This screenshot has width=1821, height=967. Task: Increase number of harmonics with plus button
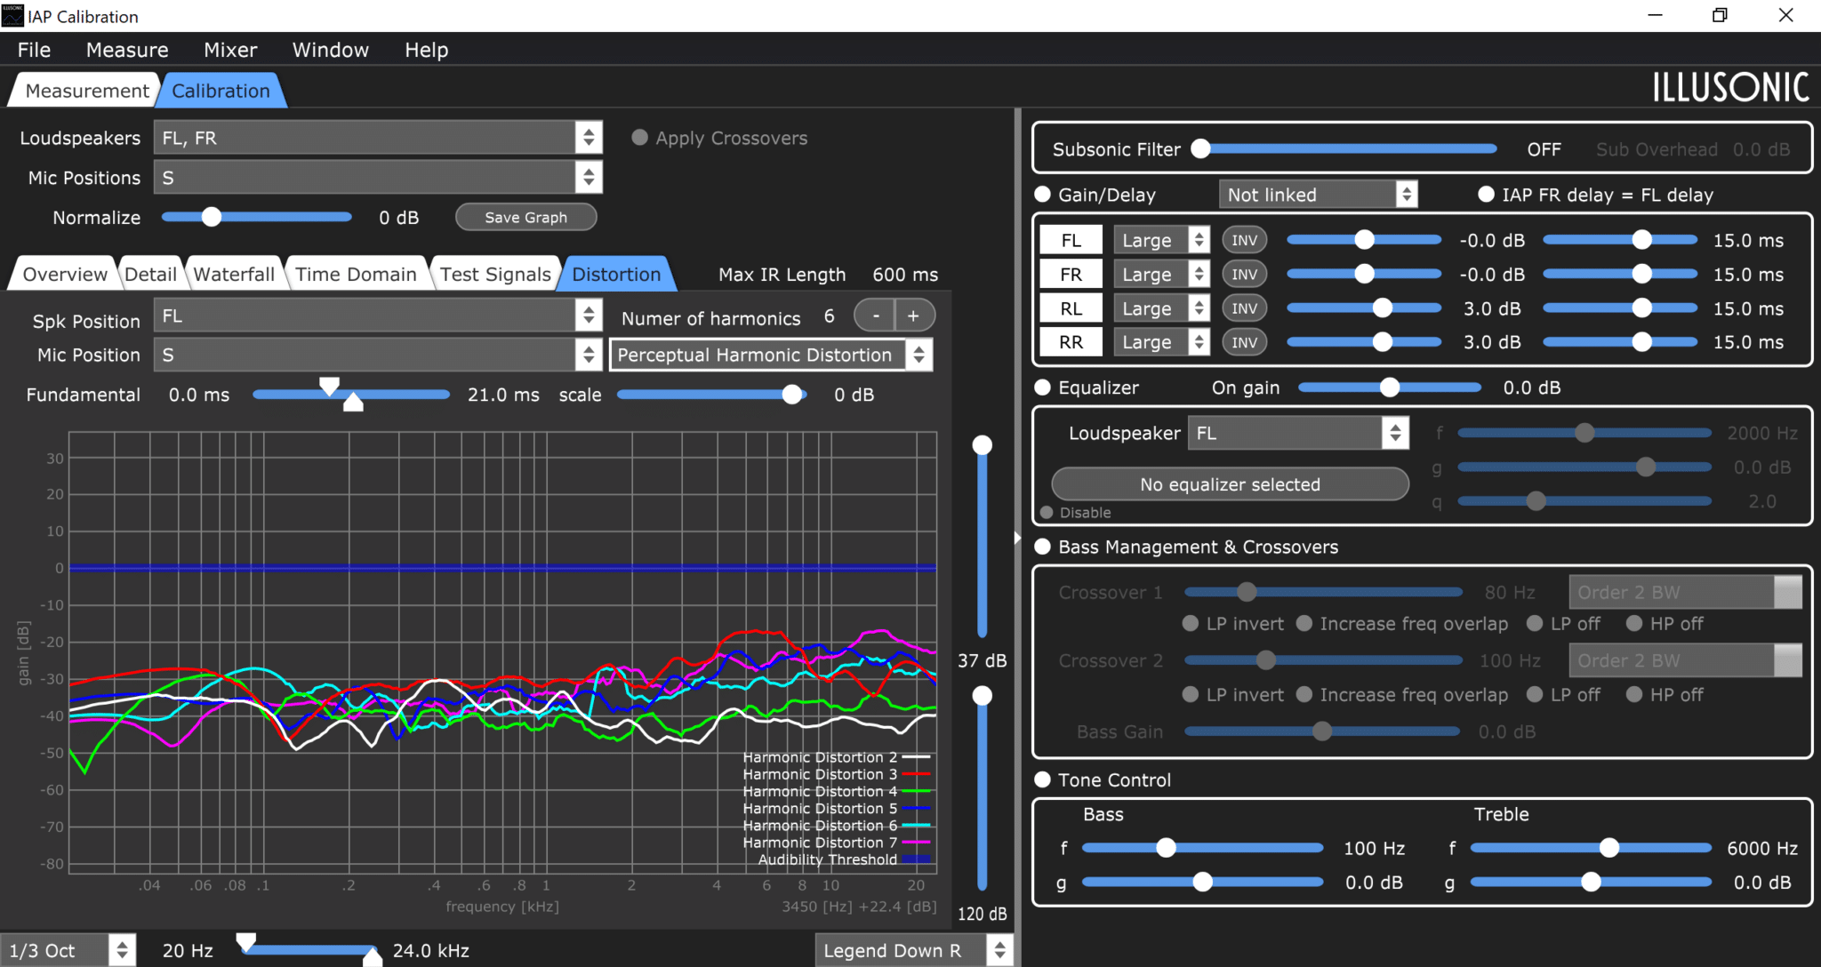pos(913,316)
